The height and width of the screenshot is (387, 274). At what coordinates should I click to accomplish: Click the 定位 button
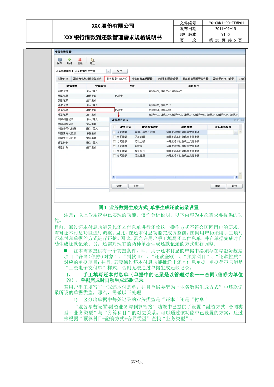[x=120, y=71]
